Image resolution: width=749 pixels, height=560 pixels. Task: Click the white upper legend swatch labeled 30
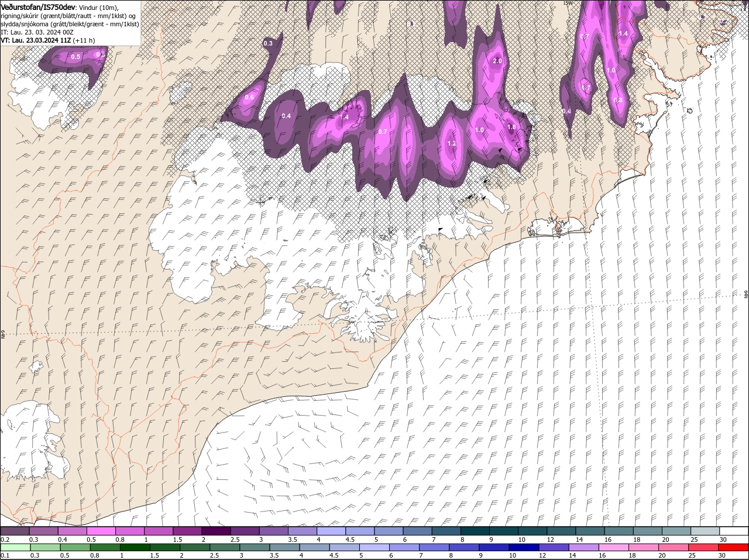point(734,531)
